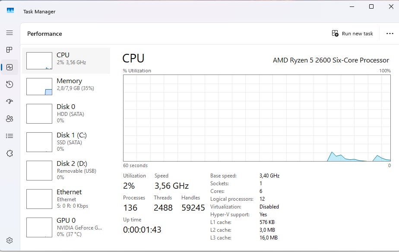Open the Details page list icon
The height and width of the screenshot is (252, 399).
(9, 136)
